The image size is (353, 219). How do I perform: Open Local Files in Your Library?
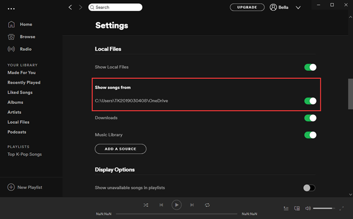tap(19, 122)
